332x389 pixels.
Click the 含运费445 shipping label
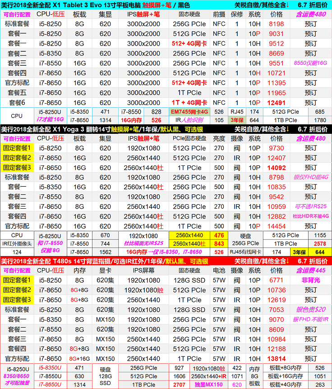[x=311, y=270]
